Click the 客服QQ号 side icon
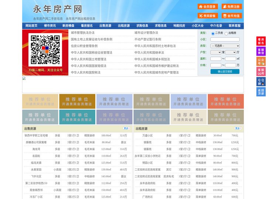Viewport: 266px width, 199px height. click(x=261, y=71)
